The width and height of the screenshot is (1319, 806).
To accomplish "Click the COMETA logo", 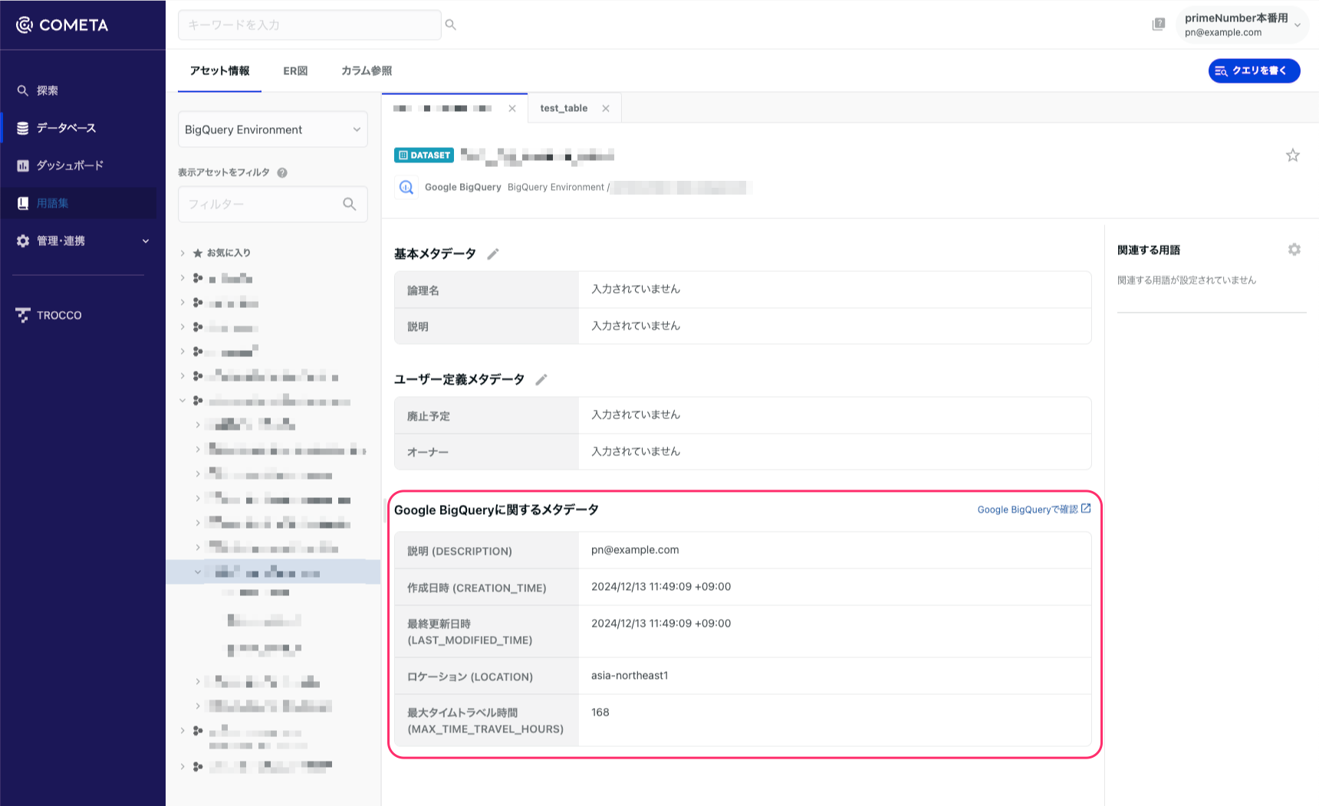I will 62,25.
